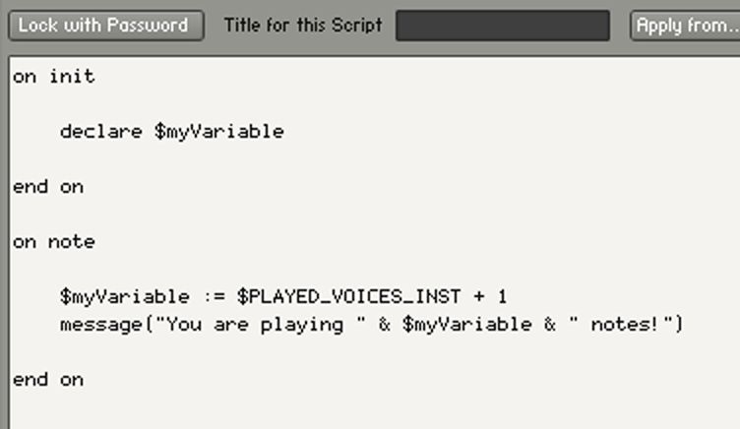Click the word 'declare' in the script
Screen dimensions: 740x429
tap(101, 132)
